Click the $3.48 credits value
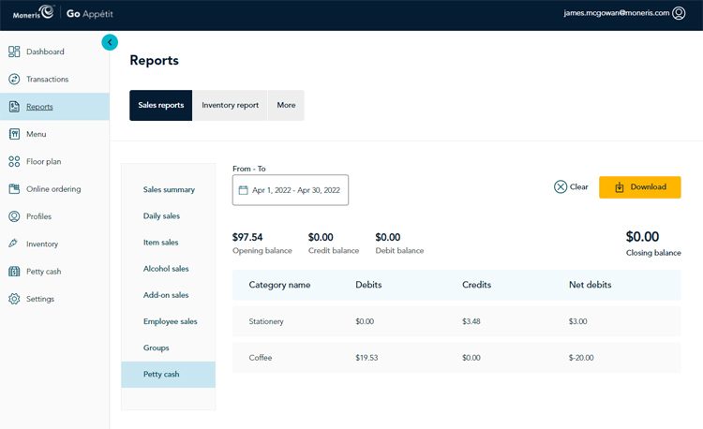Image resolution: width=703 pixels, height=429 pixels. pos(471,321)
